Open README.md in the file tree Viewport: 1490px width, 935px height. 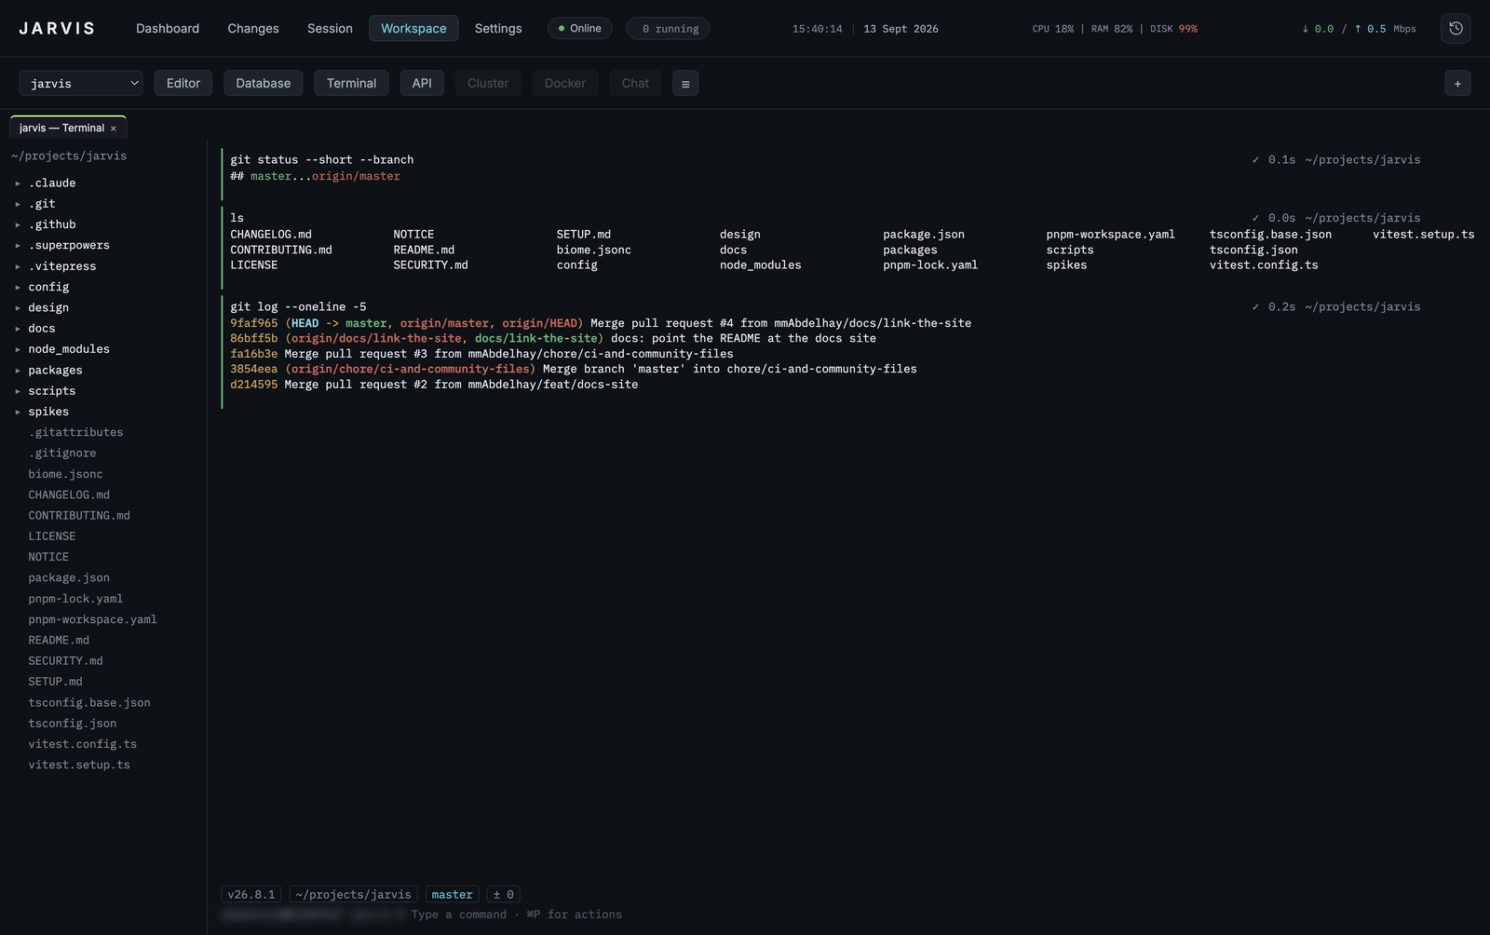coord(59,641)
